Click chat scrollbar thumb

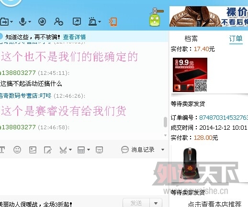(x=165, y=122)
